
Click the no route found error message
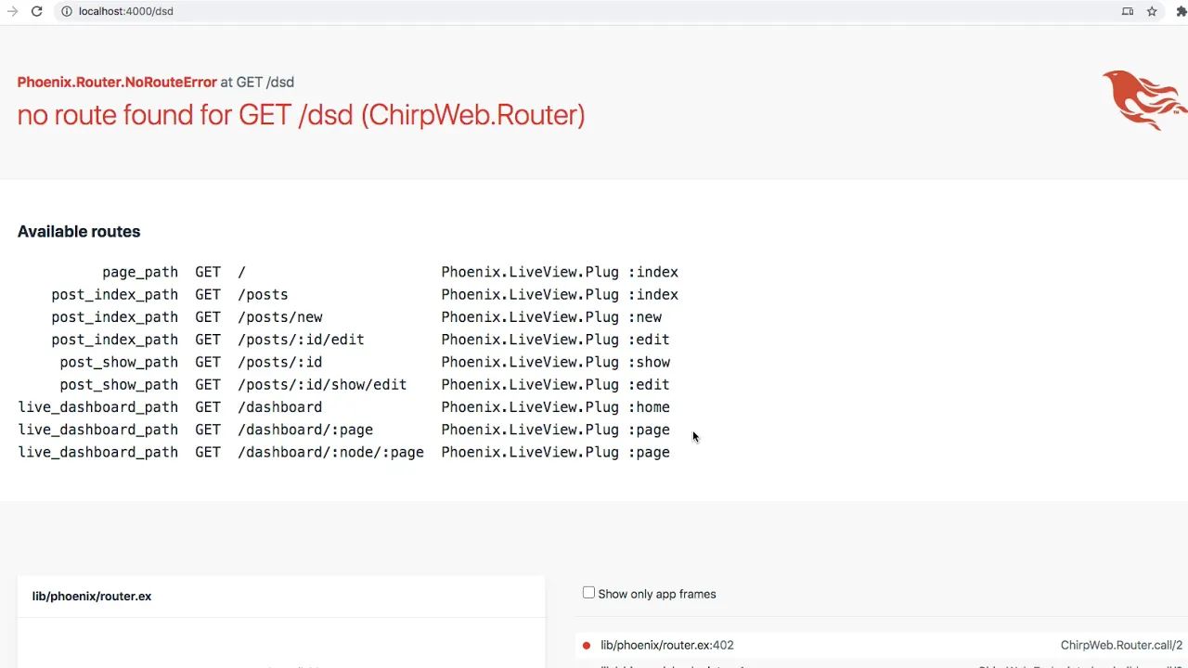click(301, 115)
